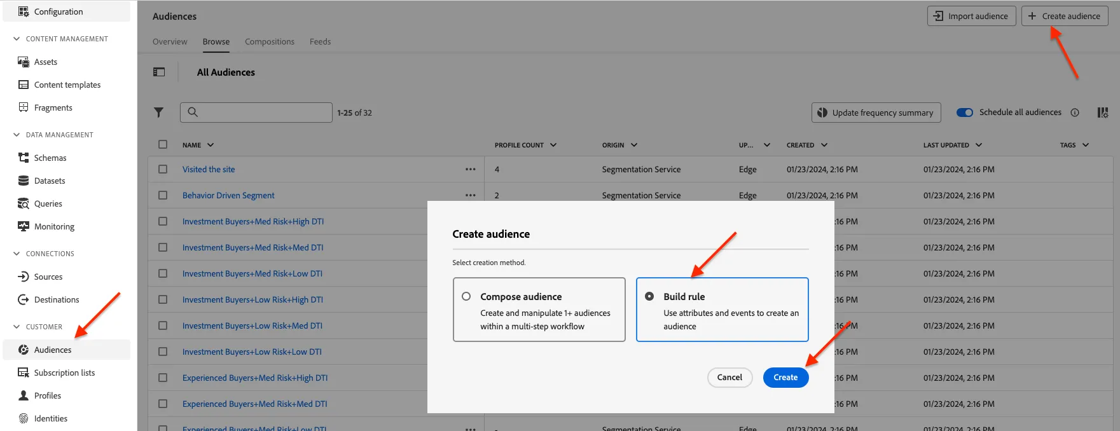
Task: Click the Subscription lists icon
Action: click(24, 373)
